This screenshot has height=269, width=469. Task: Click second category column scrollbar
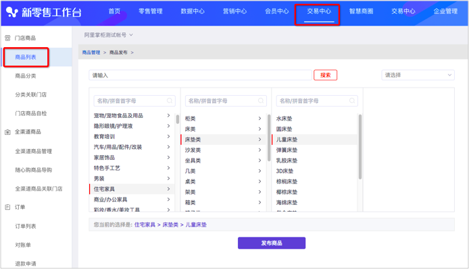click(x=269, y=138)
